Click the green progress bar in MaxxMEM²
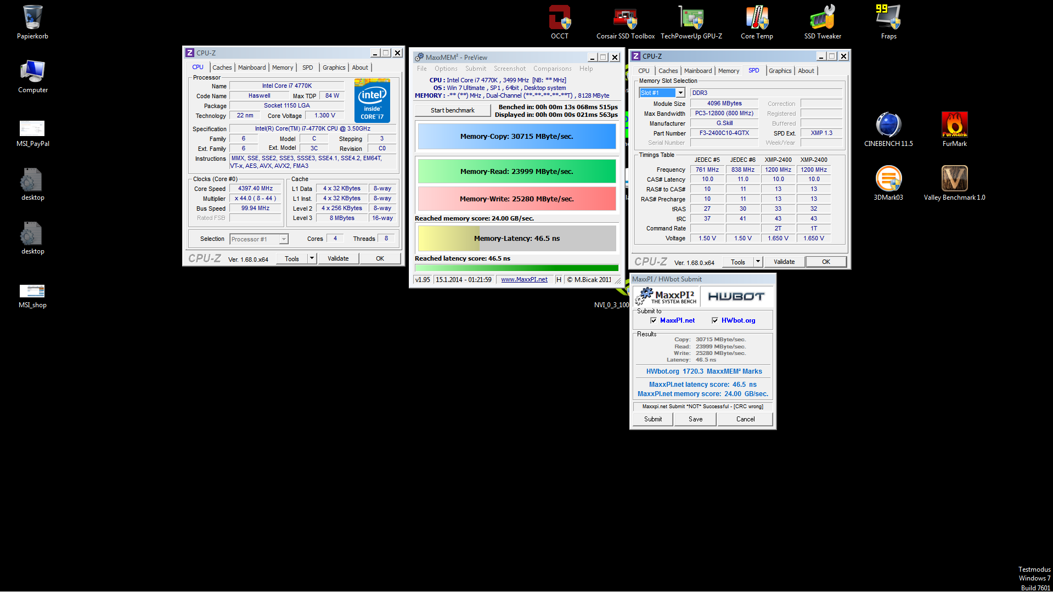Image resolution: width=1053 pixels, height=592 pixels. click(517, 268)
